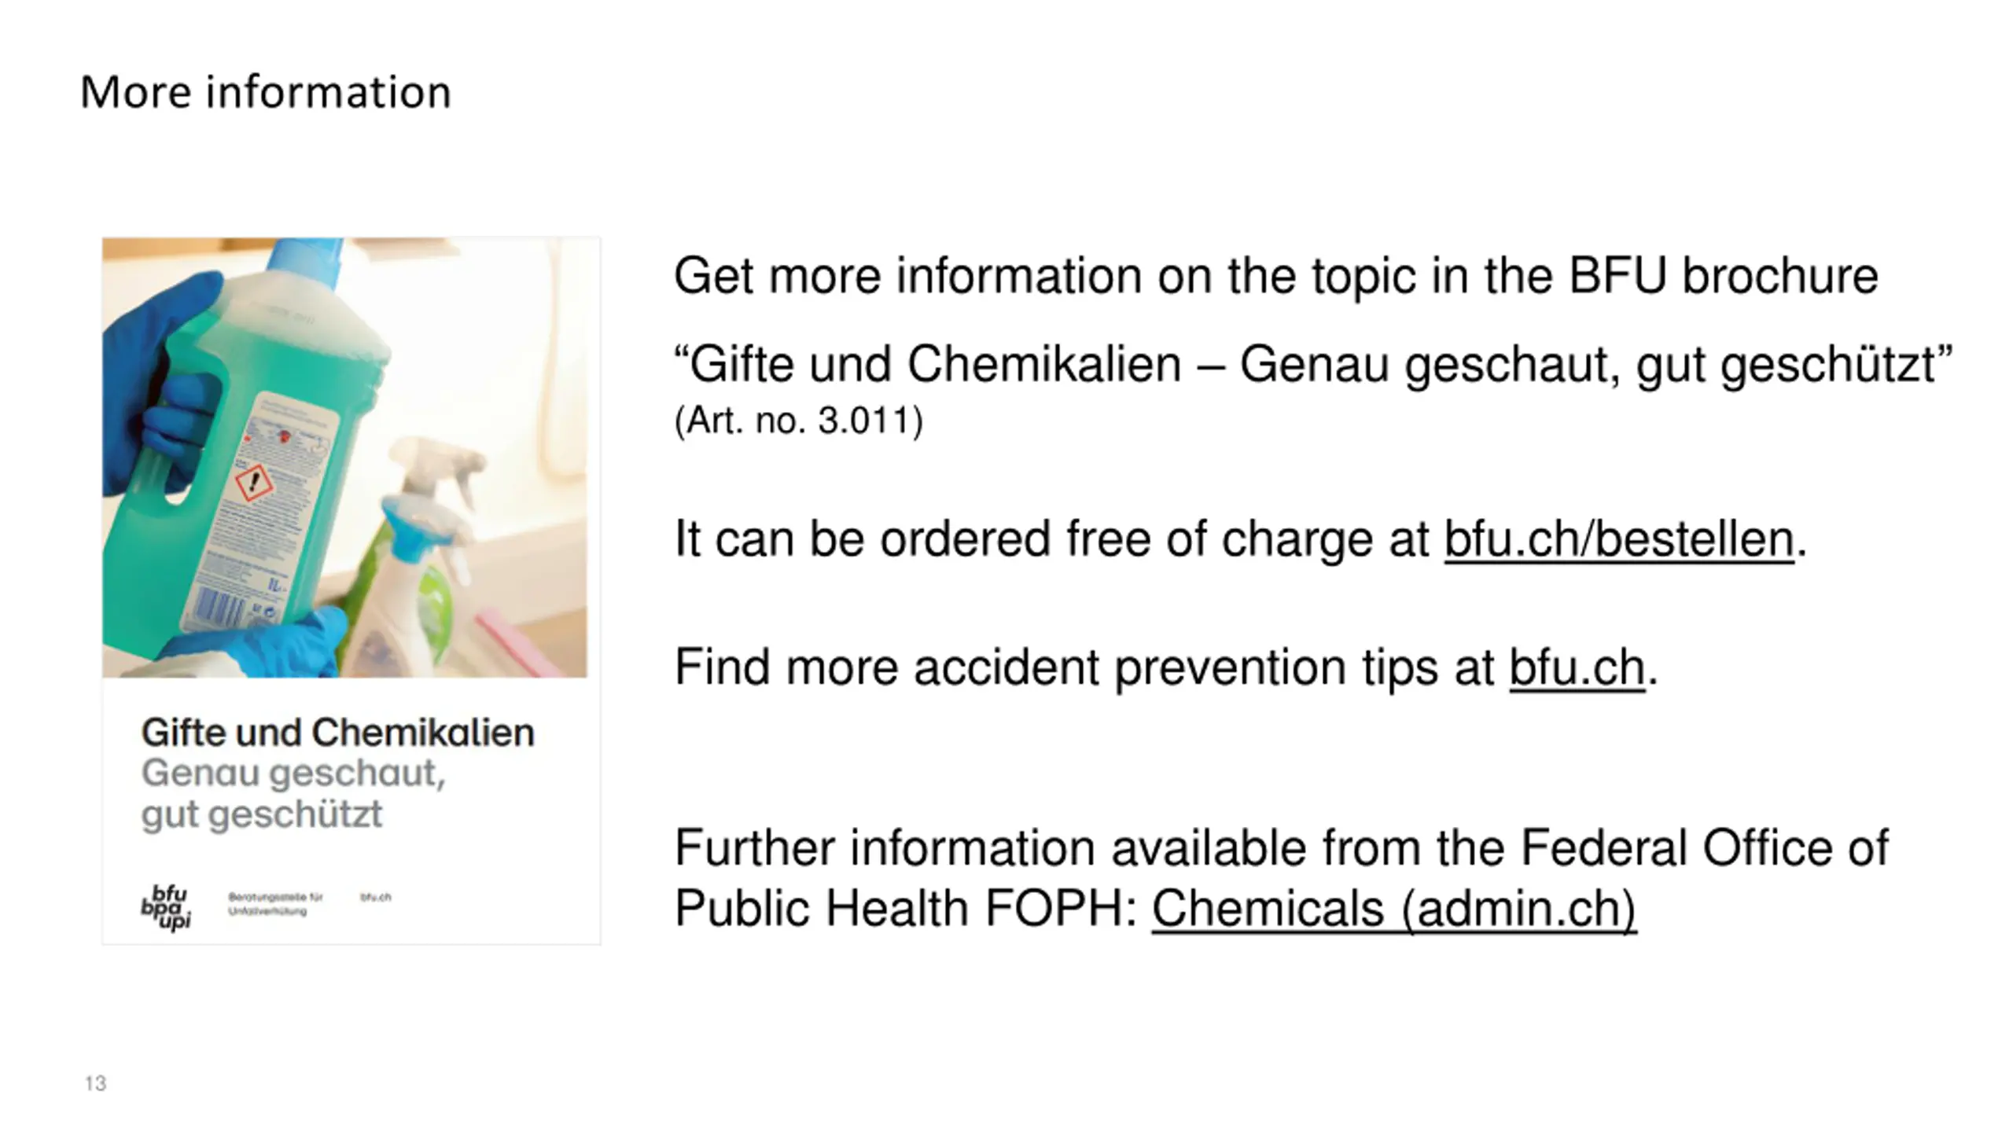This screenshot has height=1132, width=2013.
Task: Select the "(Art. no. 3.011)" text
Action: tap(798, 421)
